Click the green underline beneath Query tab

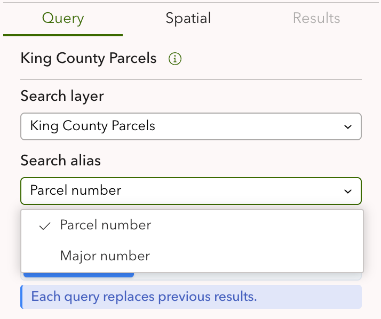[63, 35]
